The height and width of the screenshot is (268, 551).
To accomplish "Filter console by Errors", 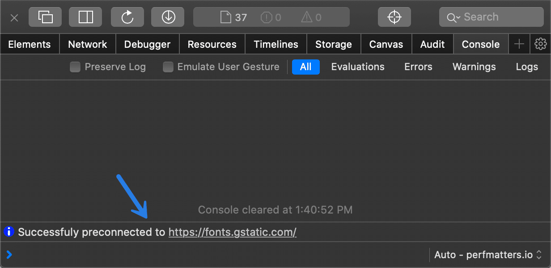I will [418, 67].
